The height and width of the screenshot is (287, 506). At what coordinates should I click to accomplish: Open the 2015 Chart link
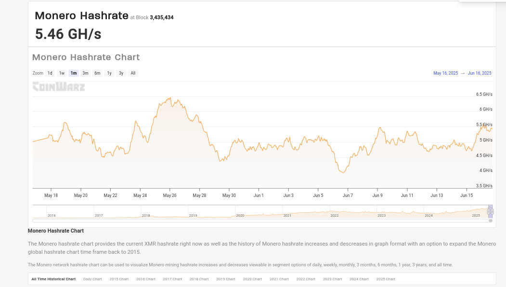point(119,279)
